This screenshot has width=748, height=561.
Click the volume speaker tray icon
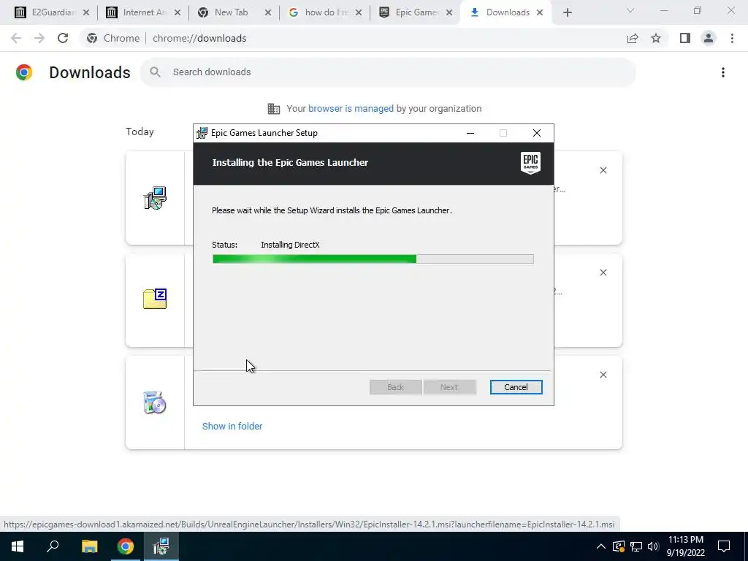653,546
